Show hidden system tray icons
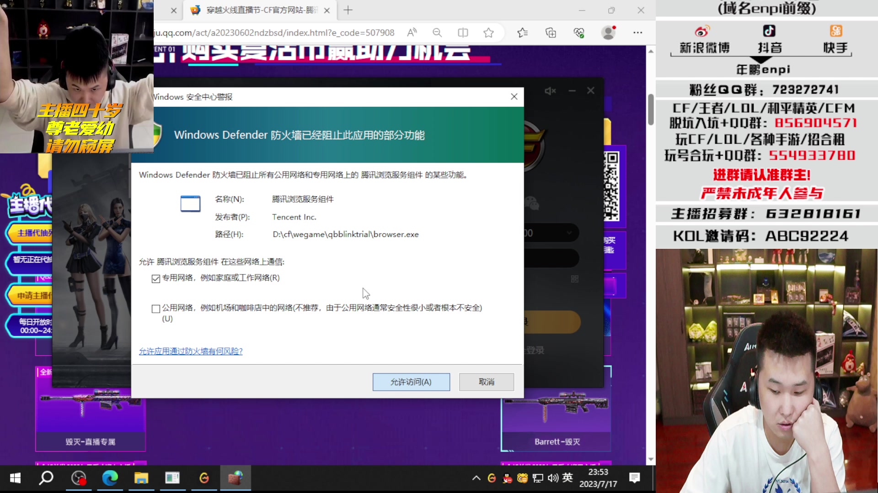Viewport: 878px width, 493px height. pyautogui.click(x=476, y=478)
